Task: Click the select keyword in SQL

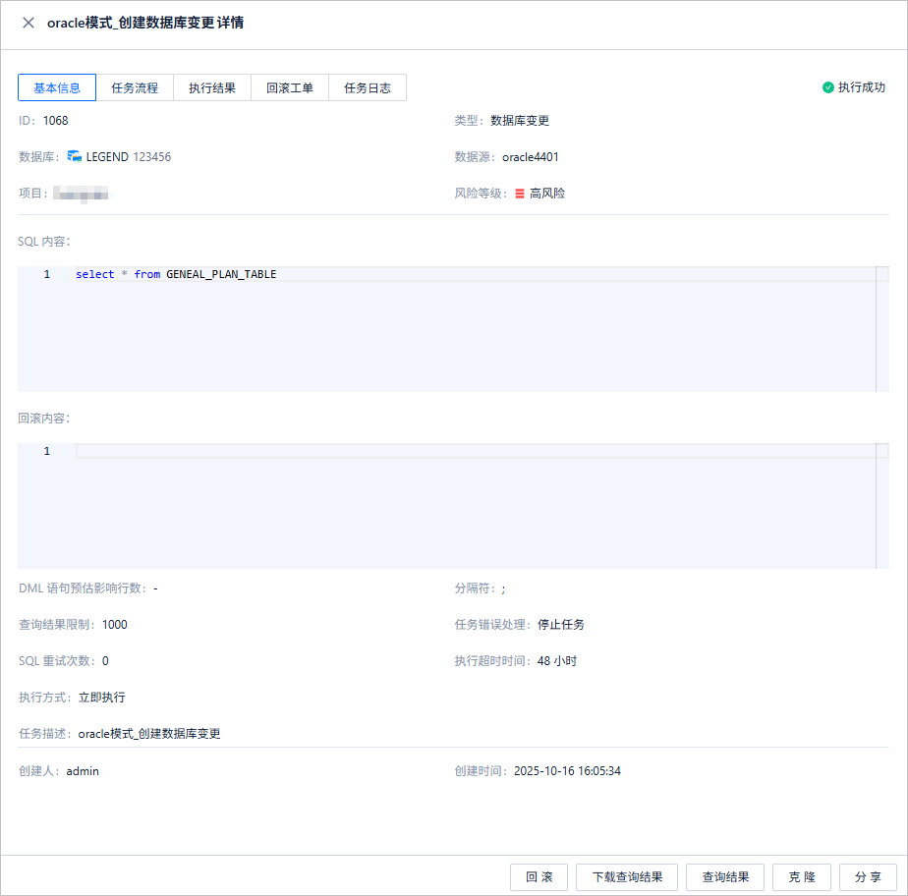Action: 95,274
